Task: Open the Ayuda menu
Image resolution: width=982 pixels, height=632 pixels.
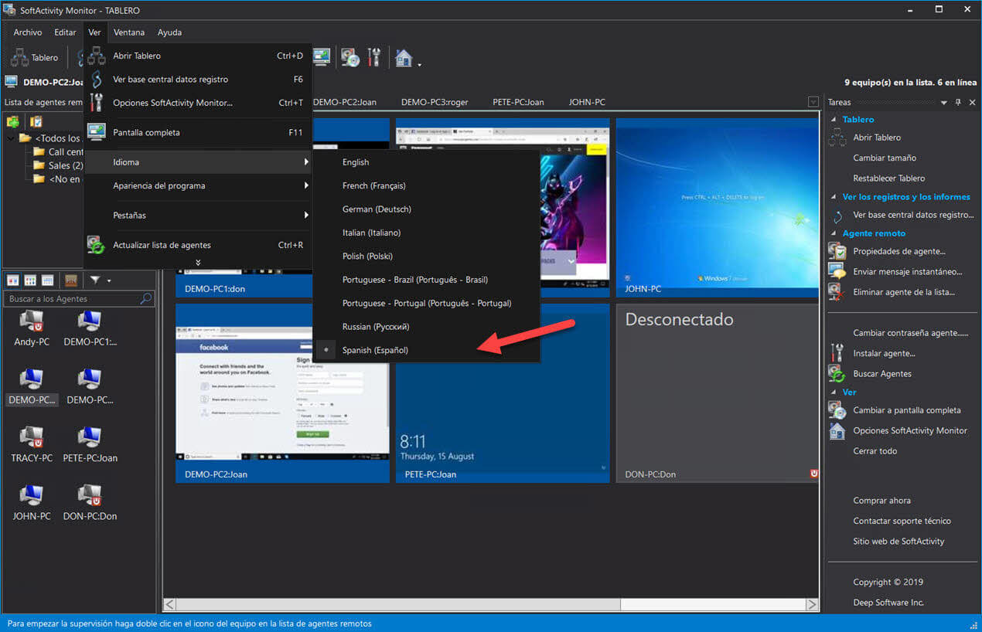Action: click(169, 32)
